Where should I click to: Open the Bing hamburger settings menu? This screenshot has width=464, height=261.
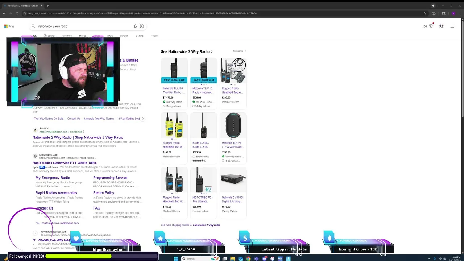click(452, 26)
